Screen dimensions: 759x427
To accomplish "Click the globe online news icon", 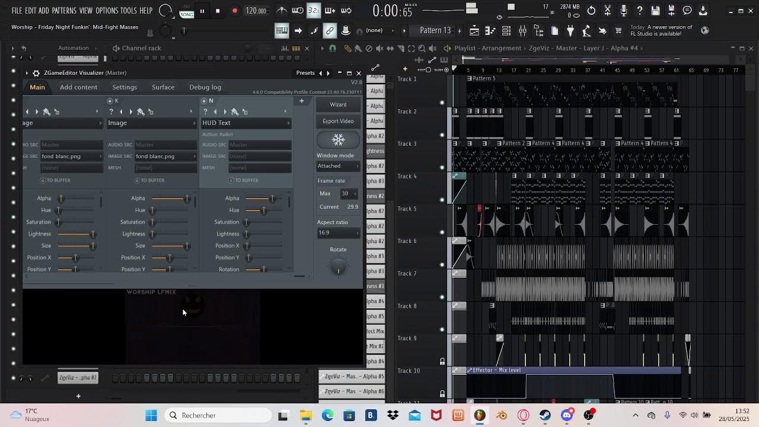I will [705, 30].
